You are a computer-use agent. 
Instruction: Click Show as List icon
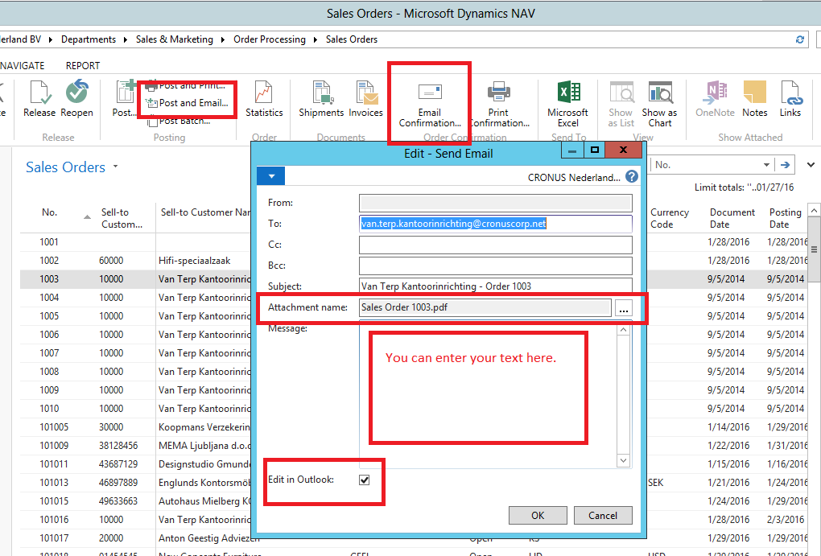[621, 104]
